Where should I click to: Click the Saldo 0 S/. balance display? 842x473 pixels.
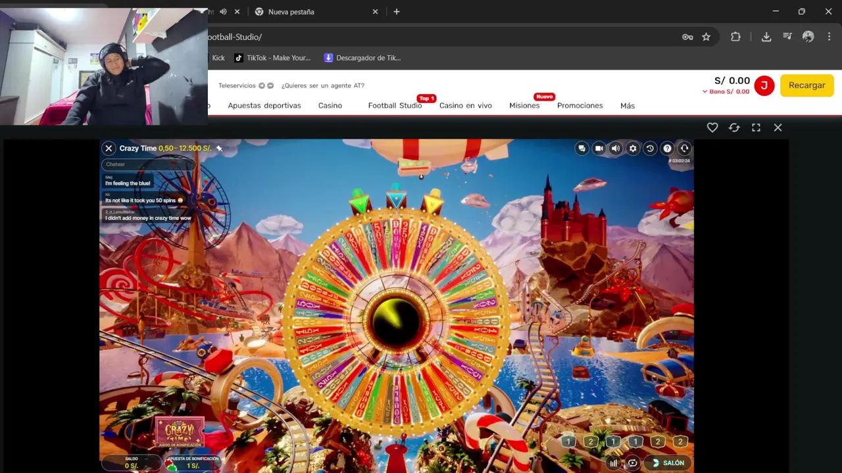131,462
